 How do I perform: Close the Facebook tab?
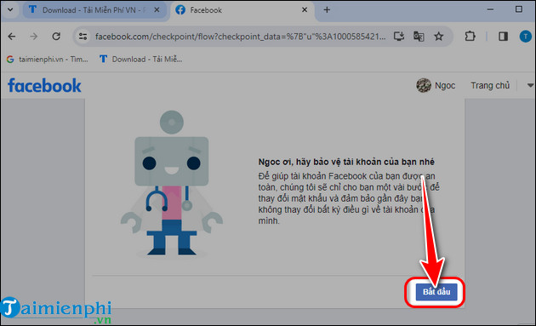click(x=305, y=10)
